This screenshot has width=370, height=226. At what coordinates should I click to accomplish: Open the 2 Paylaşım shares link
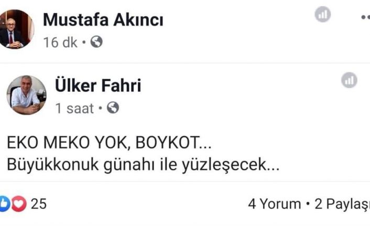[342, 204]
